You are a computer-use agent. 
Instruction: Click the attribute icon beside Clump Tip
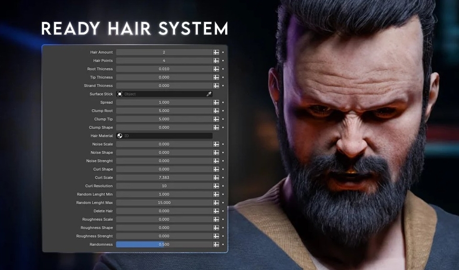pos(216,119)
